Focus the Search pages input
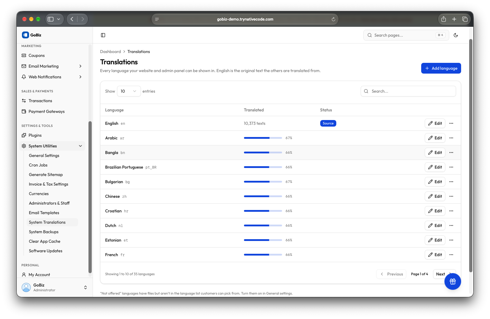Viewport: 490px width, 319px height. click(x=406, y=35)
